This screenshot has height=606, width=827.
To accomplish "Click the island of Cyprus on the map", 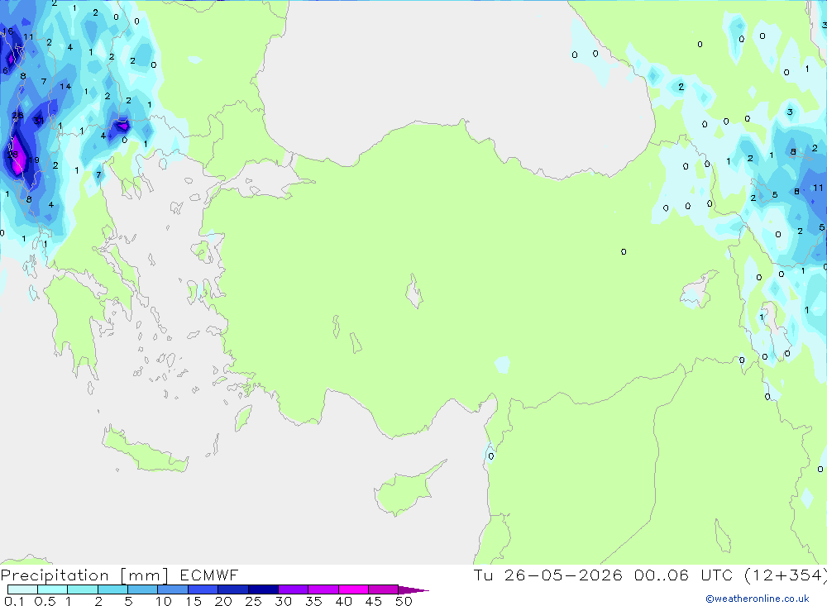I will (x=407, y=489).
